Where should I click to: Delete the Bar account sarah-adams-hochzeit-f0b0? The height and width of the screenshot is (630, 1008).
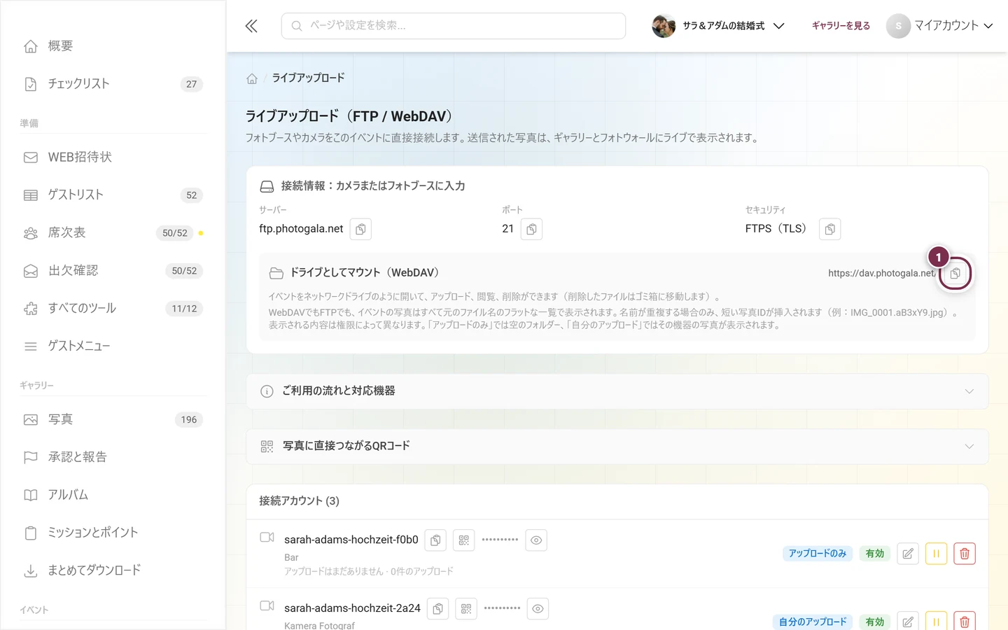tap(965, 554)
